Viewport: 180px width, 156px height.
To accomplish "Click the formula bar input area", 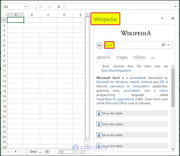I will [x=119, y=6].
